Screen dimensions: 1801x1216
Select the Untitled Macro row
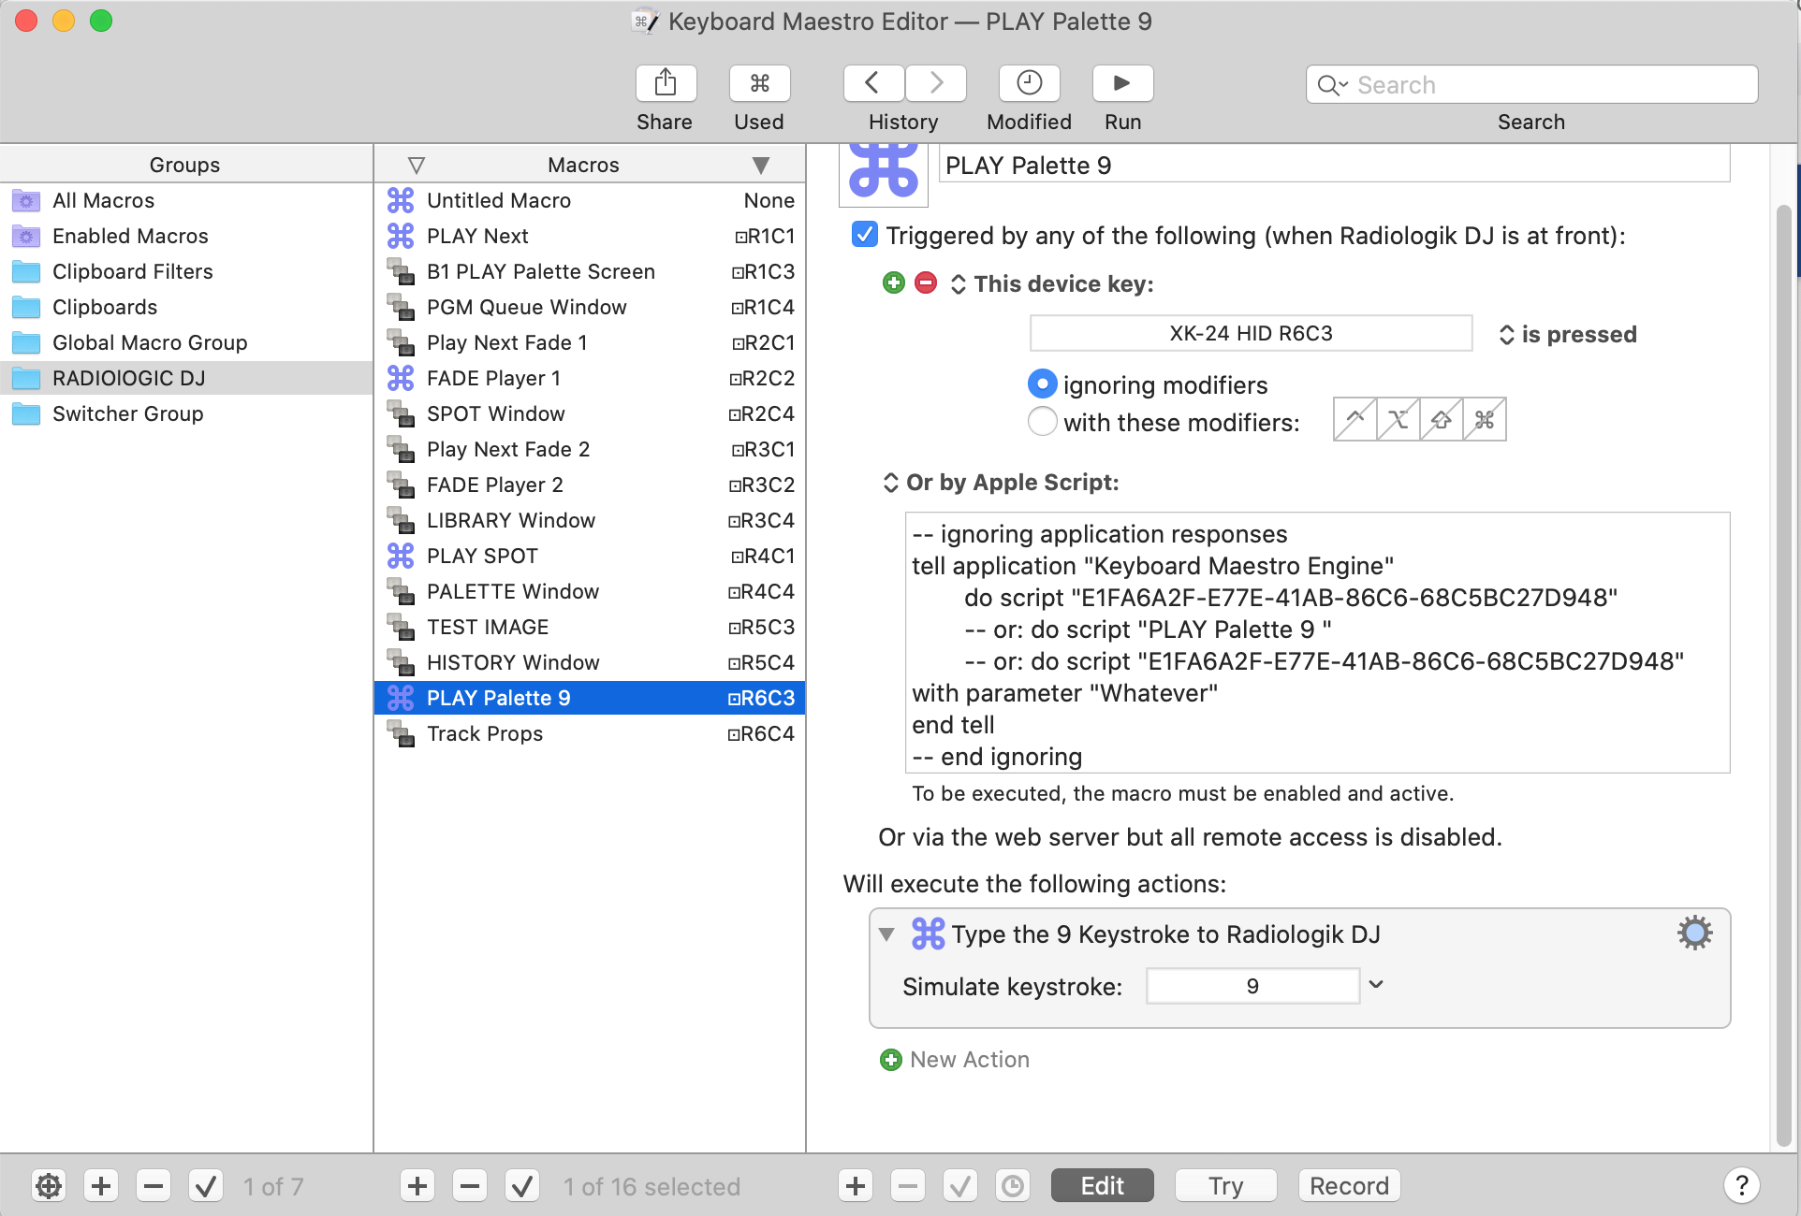(x=590, y=200)
